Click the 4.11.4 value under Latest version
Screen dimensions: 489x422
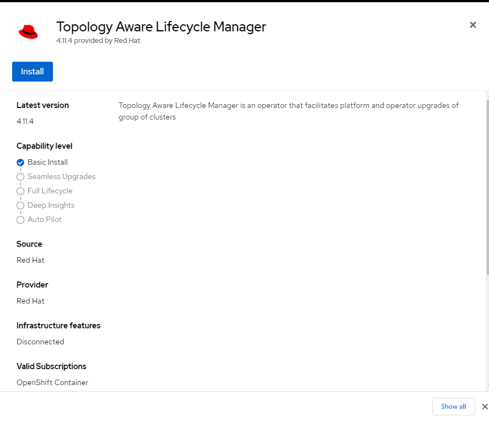(25, 121)
